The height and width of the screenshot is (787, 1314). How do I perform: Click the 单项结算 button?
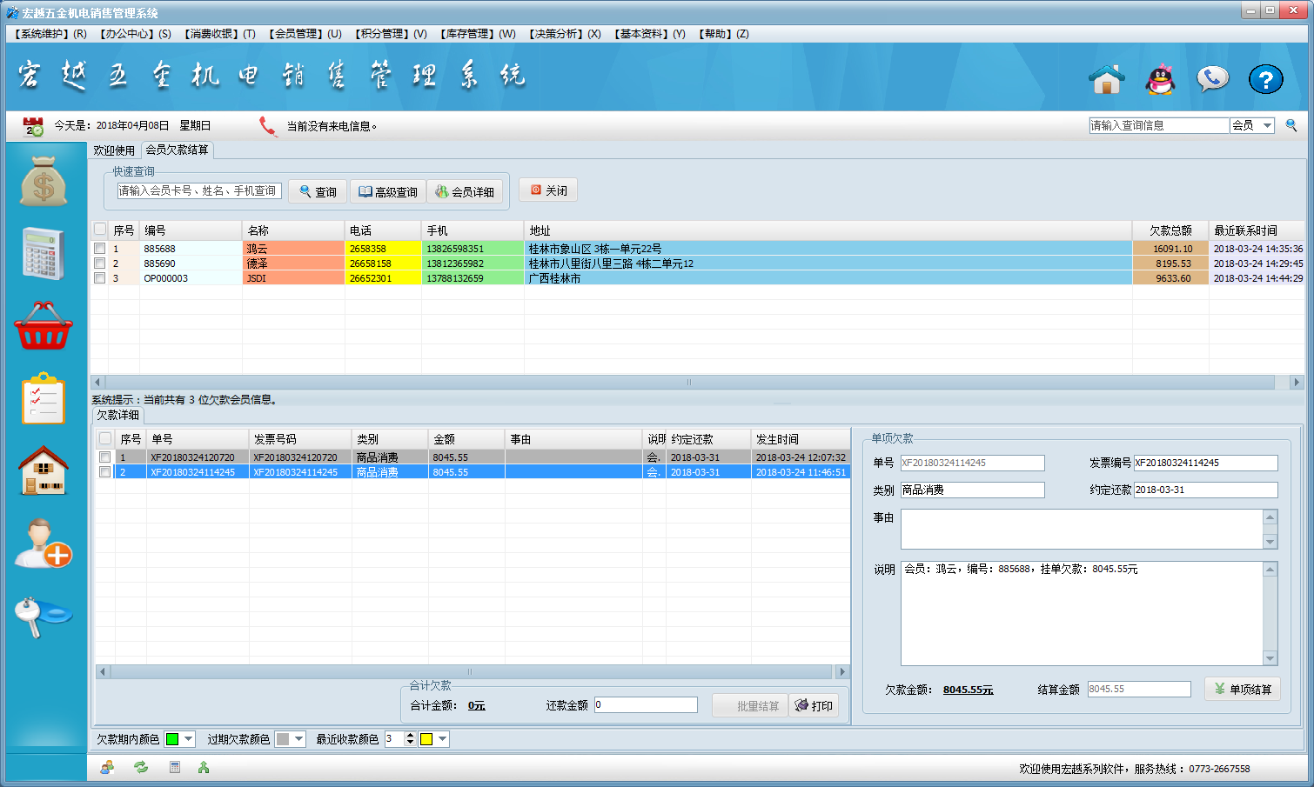pos(1242,689)
